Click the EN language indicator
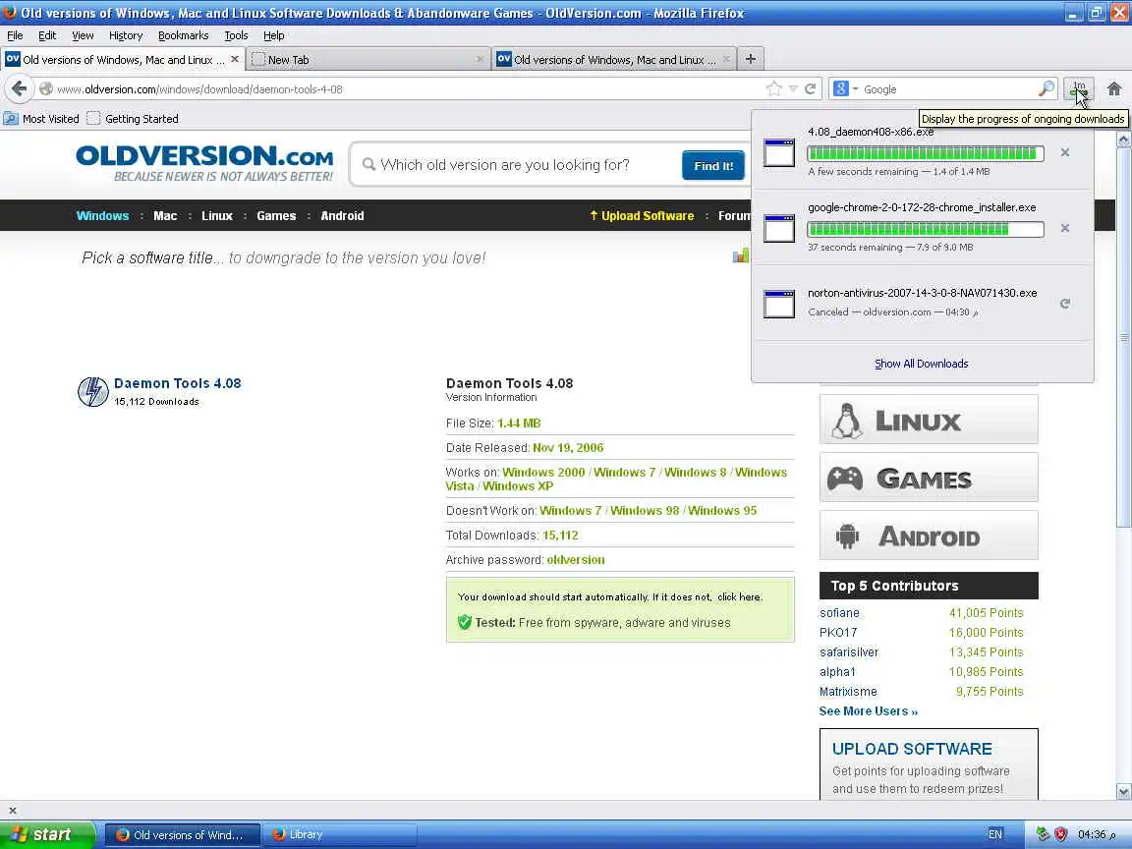This screenshot has height=849, width=1132. pyautogui.click(x=994, y=834)
